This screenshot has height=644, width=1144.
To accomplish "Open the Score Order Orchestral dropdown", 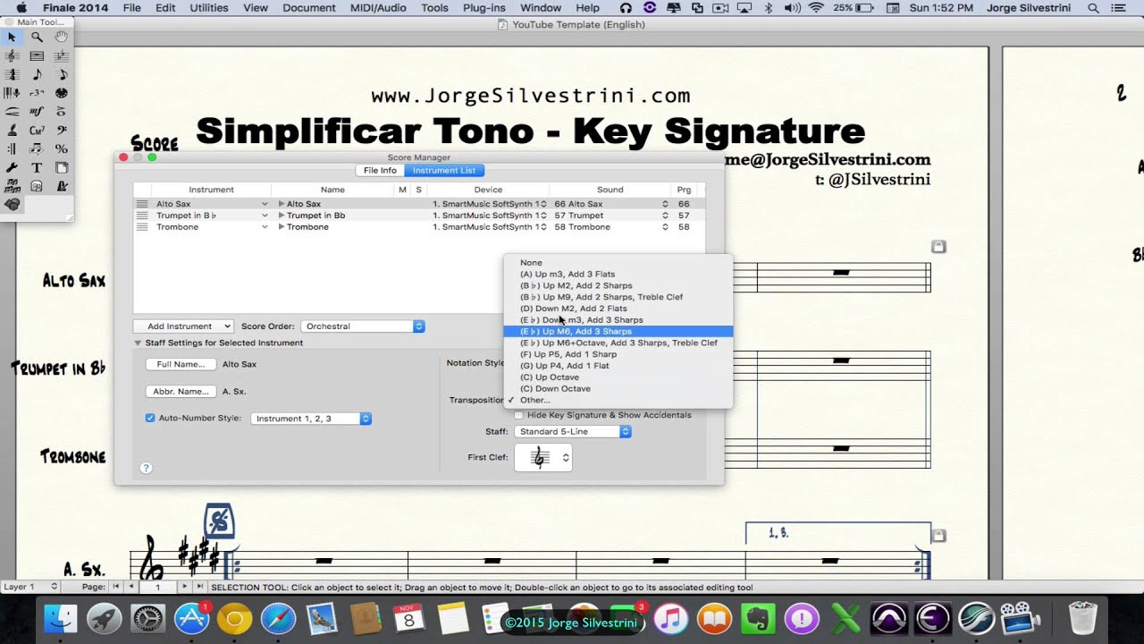I will (x=362, y=326).
